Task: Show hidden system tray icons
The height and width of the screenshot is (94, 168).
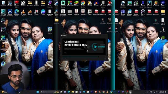Action: tap(145, 92)
